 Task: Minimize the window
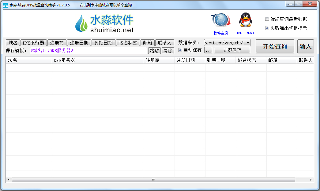tap(290, 4)
